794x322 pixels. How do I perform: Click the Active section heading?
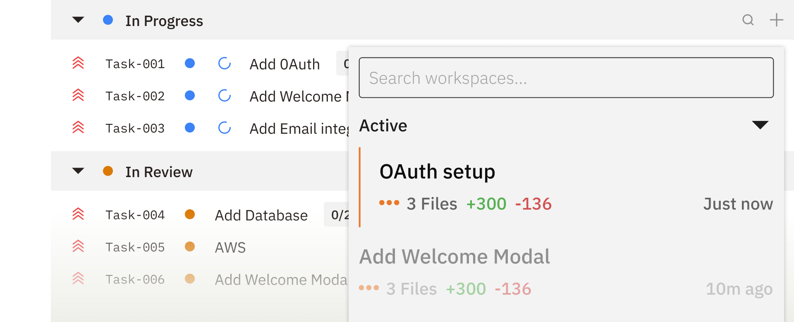383,125
